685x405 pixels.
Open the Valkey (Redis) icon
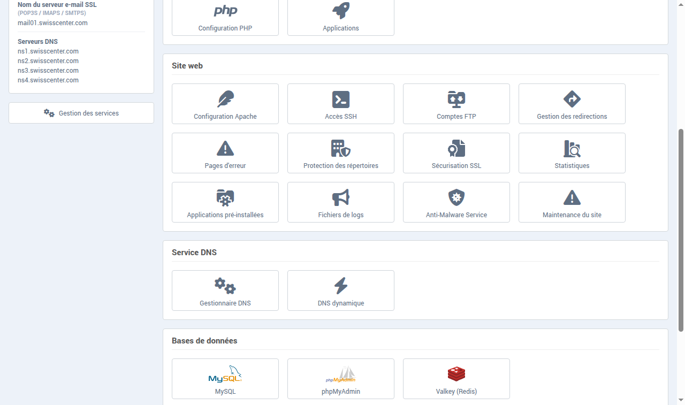pos(456,374)
